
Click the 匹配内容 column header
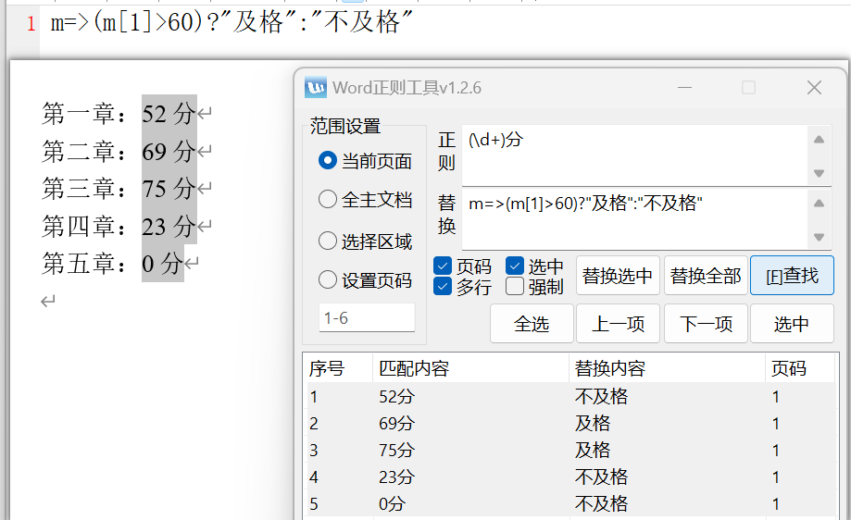[x=470, y=368]
